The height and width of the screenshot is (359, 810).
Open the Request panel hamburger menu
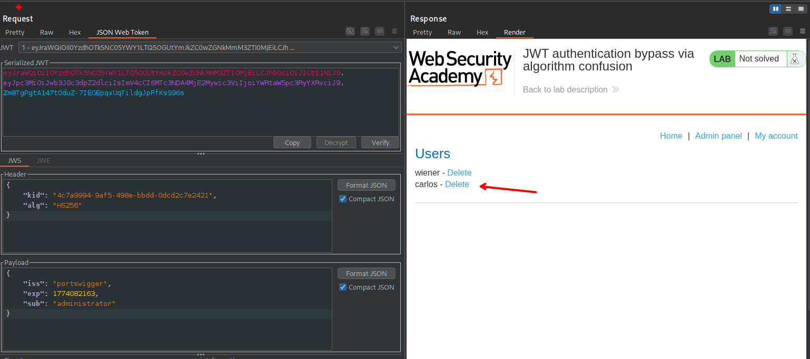pyautogui.click(x=394, y=32)
